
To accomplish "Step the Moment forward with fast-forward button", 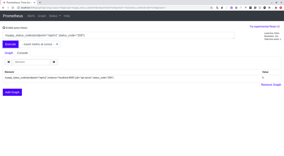I will click(54, 62).
